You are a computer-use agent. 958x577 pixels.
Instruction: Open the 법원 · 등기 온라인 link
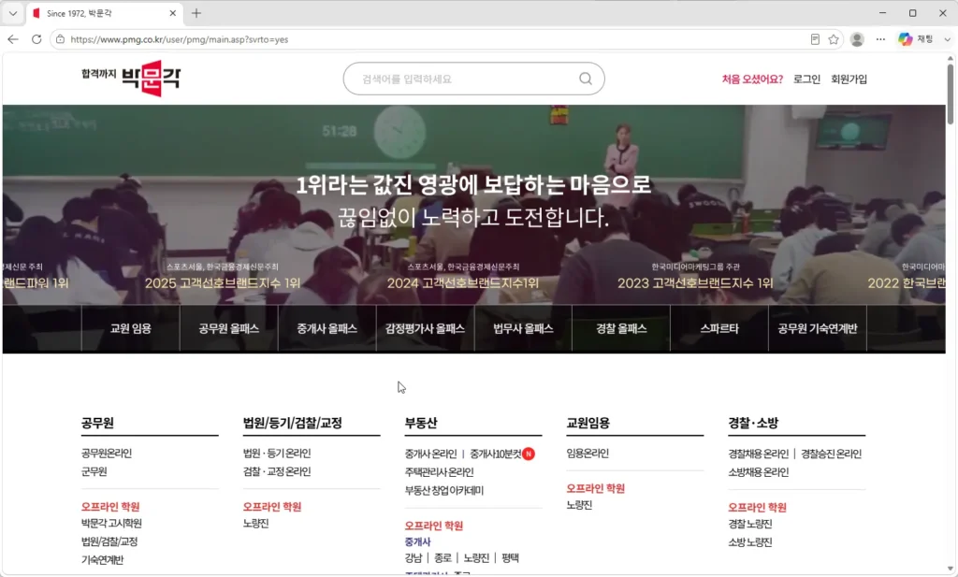[x=277, y=454]
